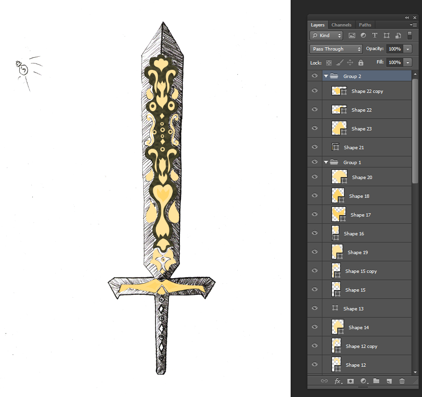Select the Shape 12 copy layer

point(367,346)
